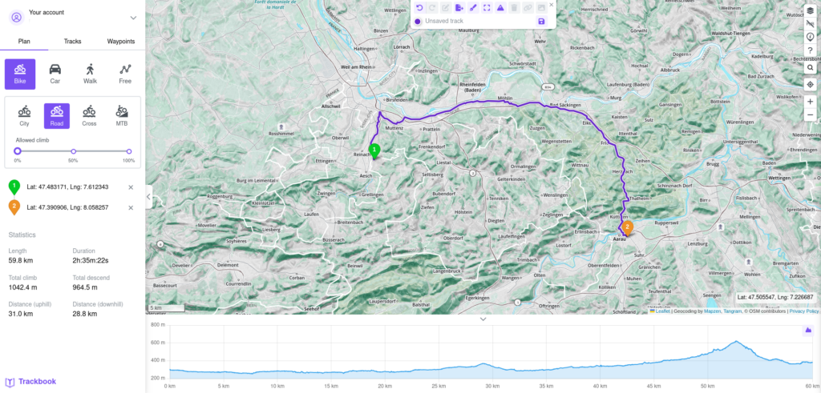Pick the track color swatch

coord(417,22)
